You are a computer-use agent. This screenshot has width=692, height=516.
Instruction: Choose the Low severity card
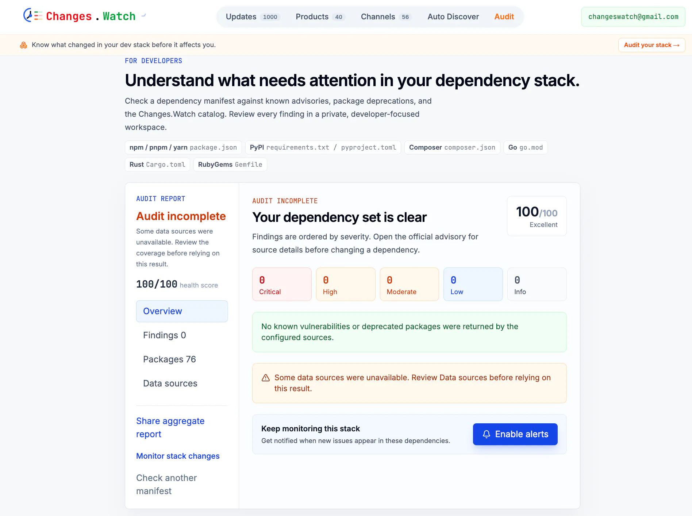coord(473,284)
